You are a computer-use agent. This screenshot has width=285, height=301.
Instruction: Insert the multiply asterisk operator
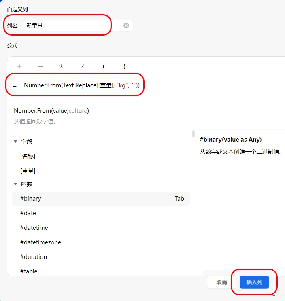62,66
